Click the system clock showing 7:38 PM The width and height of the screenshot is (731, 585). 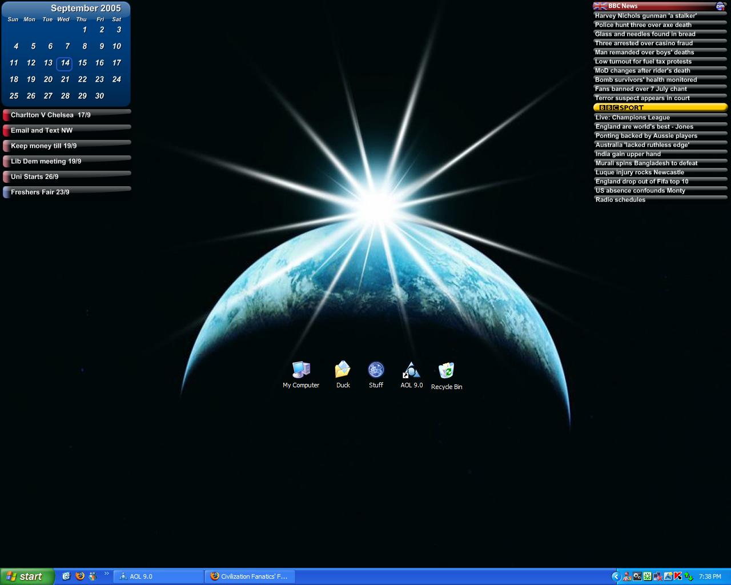point(710,576)
